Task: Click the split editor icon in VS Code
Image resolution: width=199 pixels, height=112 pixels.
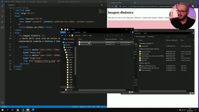Action: [102, 5]
